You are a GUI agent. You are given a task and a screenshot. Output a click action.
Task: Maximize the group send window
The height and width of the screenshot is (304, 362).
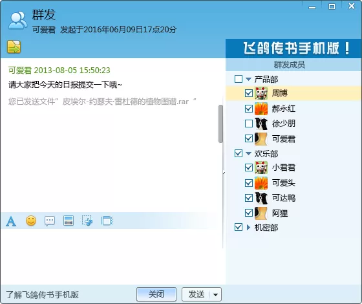(332, 6)
